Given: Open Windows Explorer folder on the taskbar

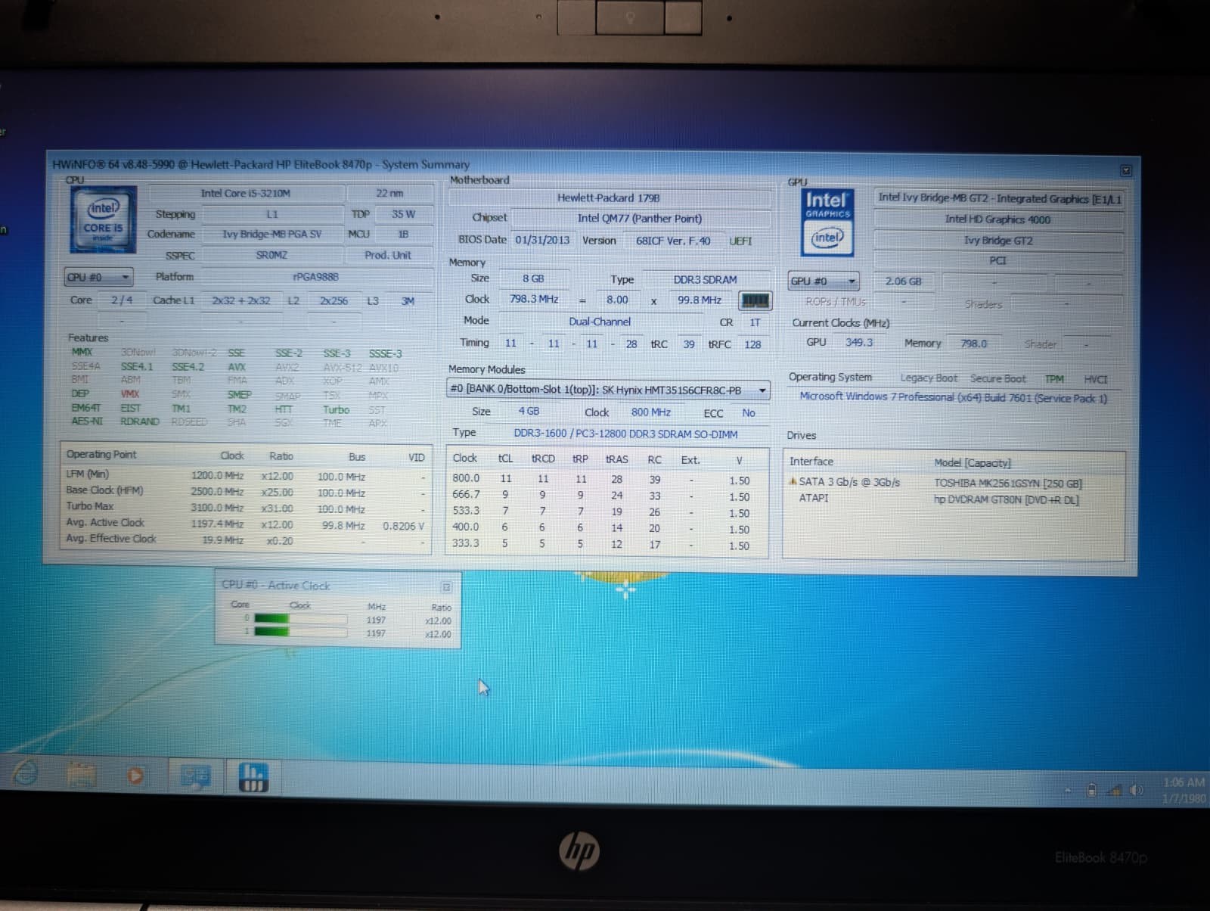Looking at the screenshot, I should point(81,775).
